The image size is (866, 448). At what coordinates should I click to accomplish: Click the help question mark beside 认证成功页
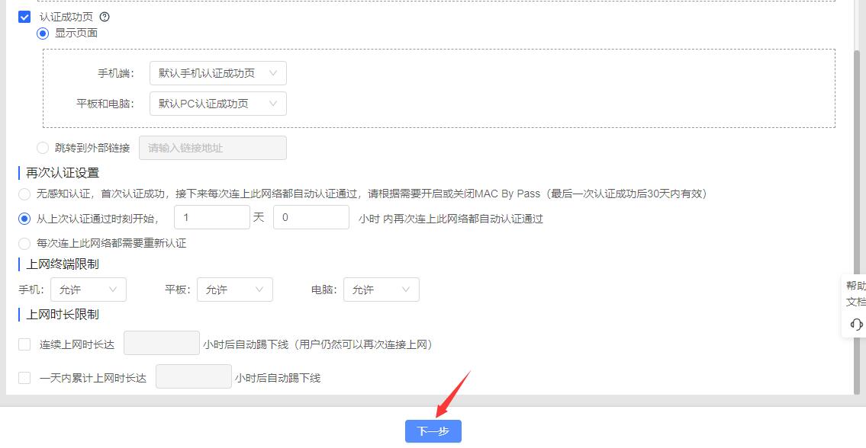(105, 17)
